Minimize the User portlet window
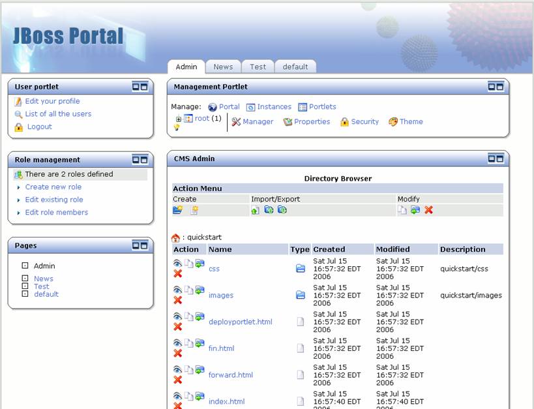The height and width of the screenshot is (409, 534). [136, 87]
